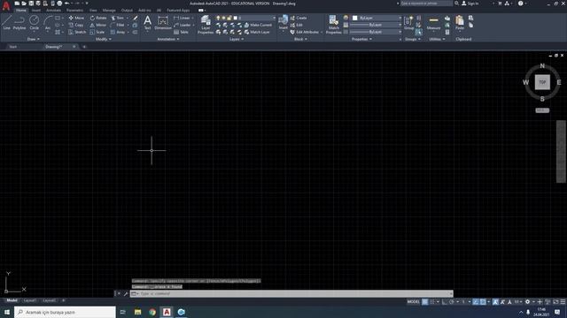
Task: Select the multiline Text tool
Action: (x=148, y=23)
